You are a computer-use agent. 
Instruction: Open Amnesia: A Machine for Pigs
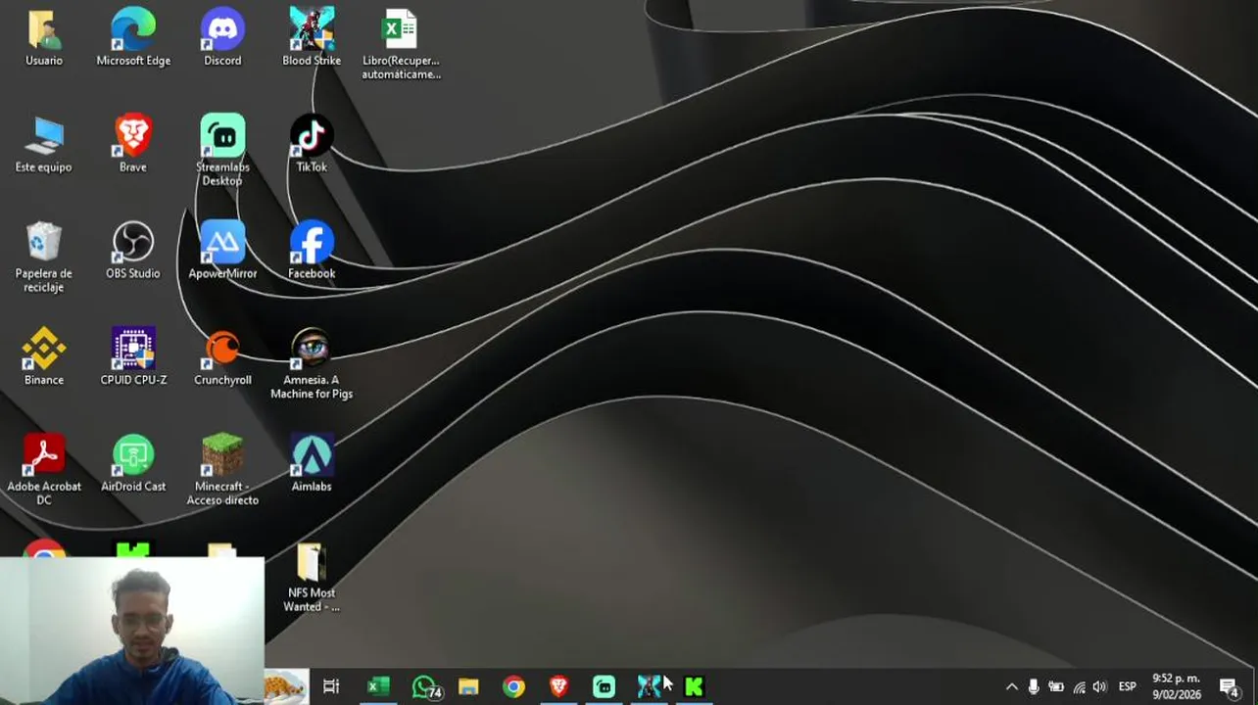click(312, 364)
